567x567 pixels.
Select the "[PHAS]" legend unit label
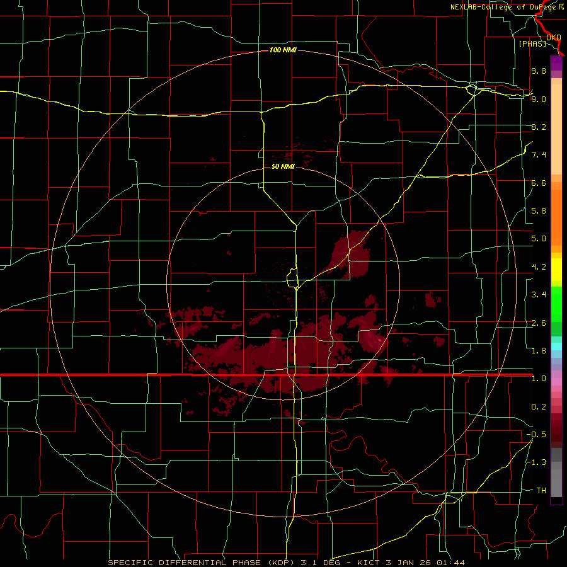(532, 43)
